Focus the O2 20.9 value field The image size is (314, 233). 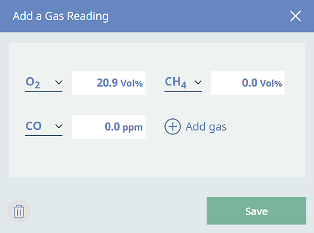pos(109,83)
